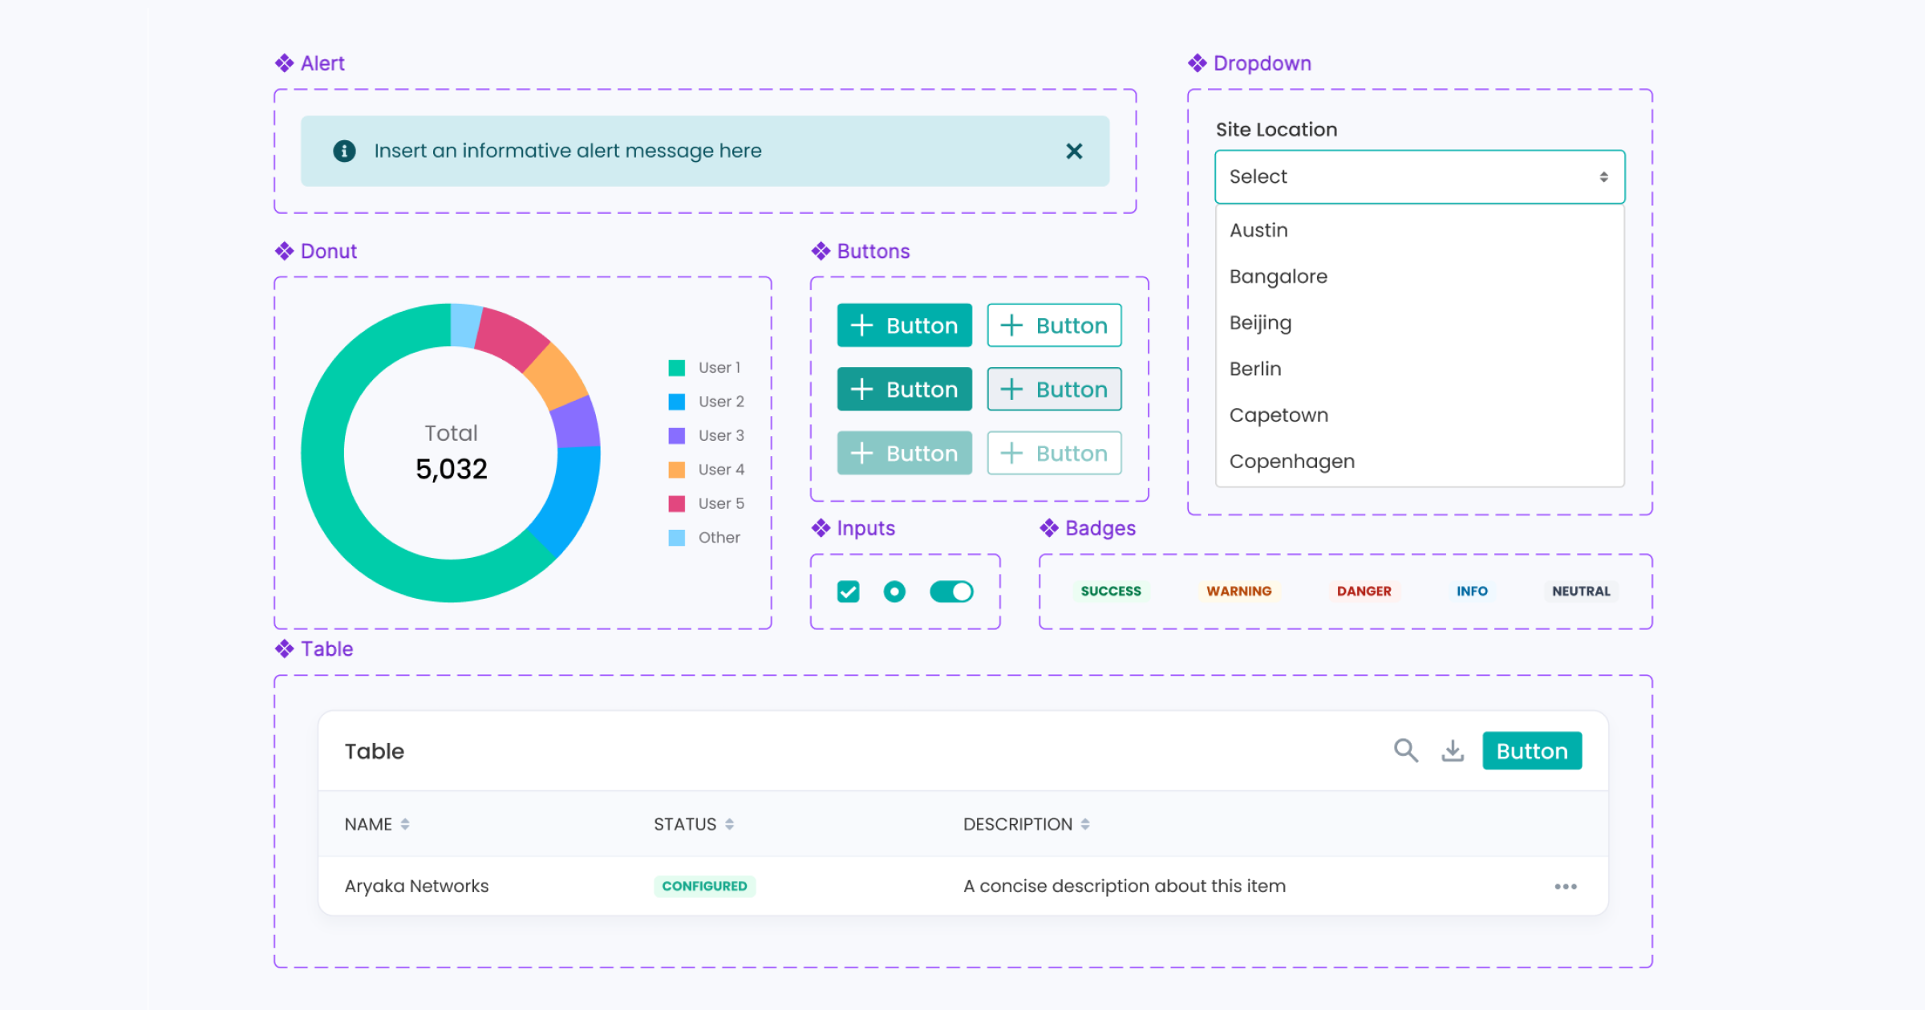Click the plus icon in the teal filled Button
This screenshot has height=1010, width=1925.
[x=862, y=325]
